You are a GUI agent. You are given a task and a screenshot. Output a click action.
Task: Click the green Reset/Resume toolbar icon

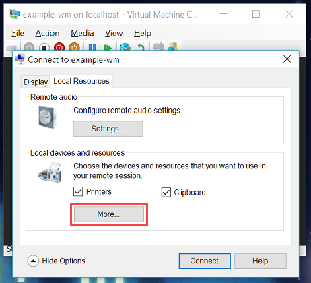(108, 47)
